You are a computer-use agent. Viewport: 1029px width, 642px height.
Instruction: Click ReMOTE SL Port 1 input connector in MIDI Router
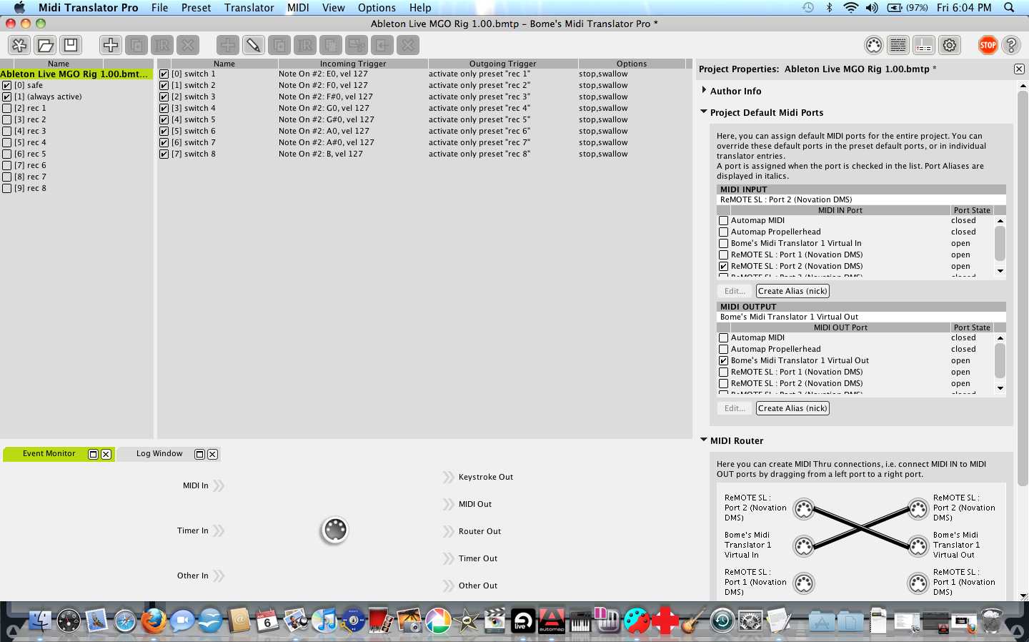pos(804,583)
